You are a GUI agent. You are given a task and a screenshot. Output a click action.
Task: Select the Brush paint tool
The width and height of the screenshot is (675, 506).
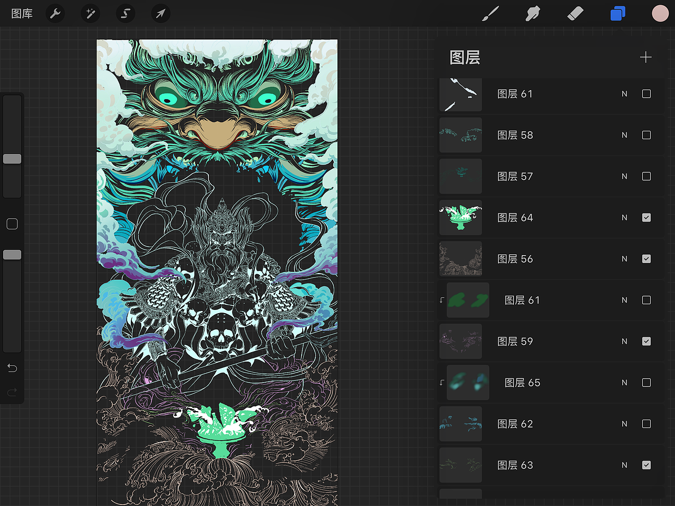coord(490,14)
